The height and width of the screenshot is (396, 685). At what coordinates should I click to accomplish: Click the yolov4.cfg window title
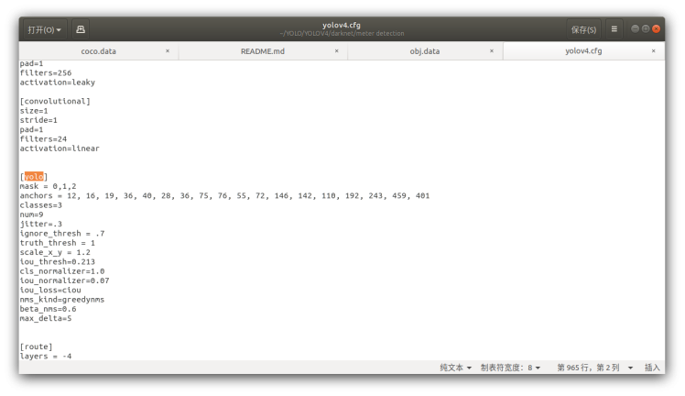pos(342,26)
